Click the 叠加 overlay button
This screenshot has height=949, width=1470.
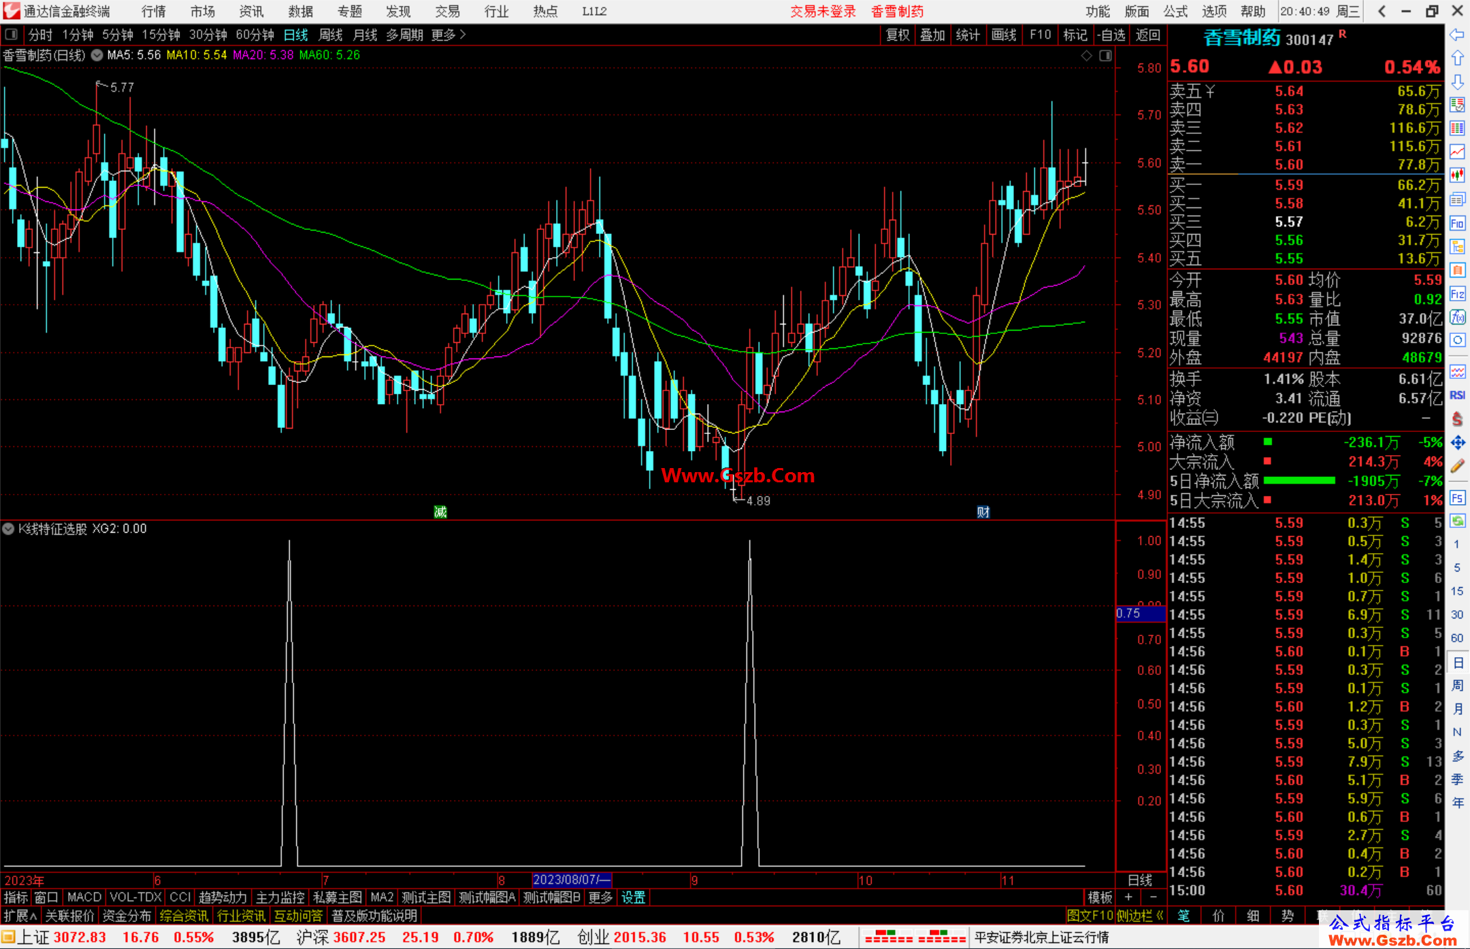[x=933, y=35]
